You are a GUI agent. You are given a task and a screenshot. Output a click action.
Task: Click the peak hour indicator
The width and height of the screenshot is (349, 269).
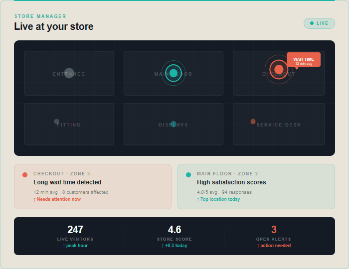point(75,246)
